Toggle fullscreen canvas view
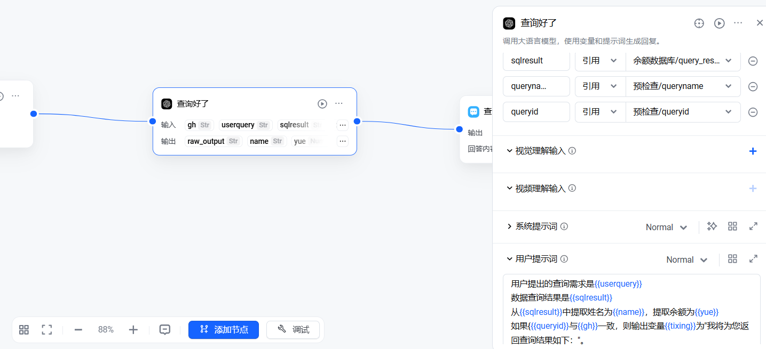The width and height of the screenshot is (766, 349). click(47, 330)
